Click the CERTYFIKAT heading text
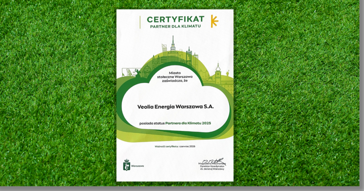Image resolution: width=364 pixels, height=191 pixels. (x=176, y=19)
